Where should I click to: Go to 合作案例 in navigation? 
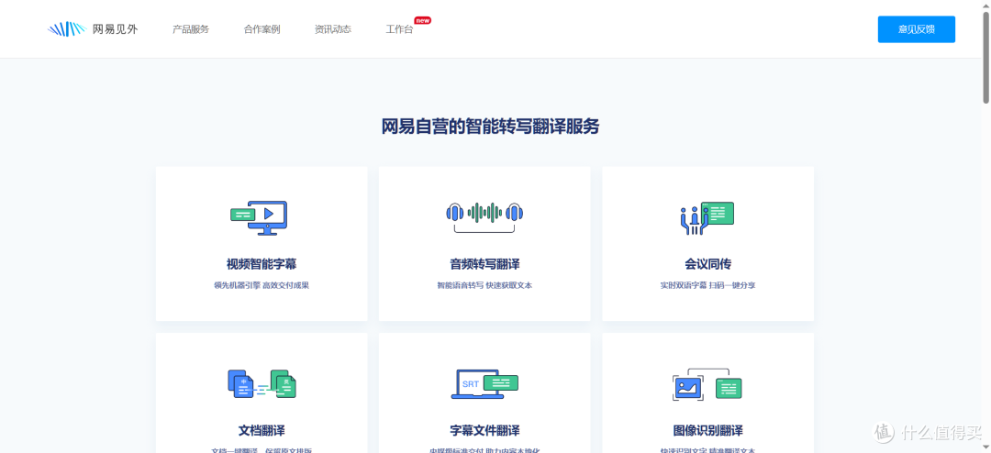[262, 29]
